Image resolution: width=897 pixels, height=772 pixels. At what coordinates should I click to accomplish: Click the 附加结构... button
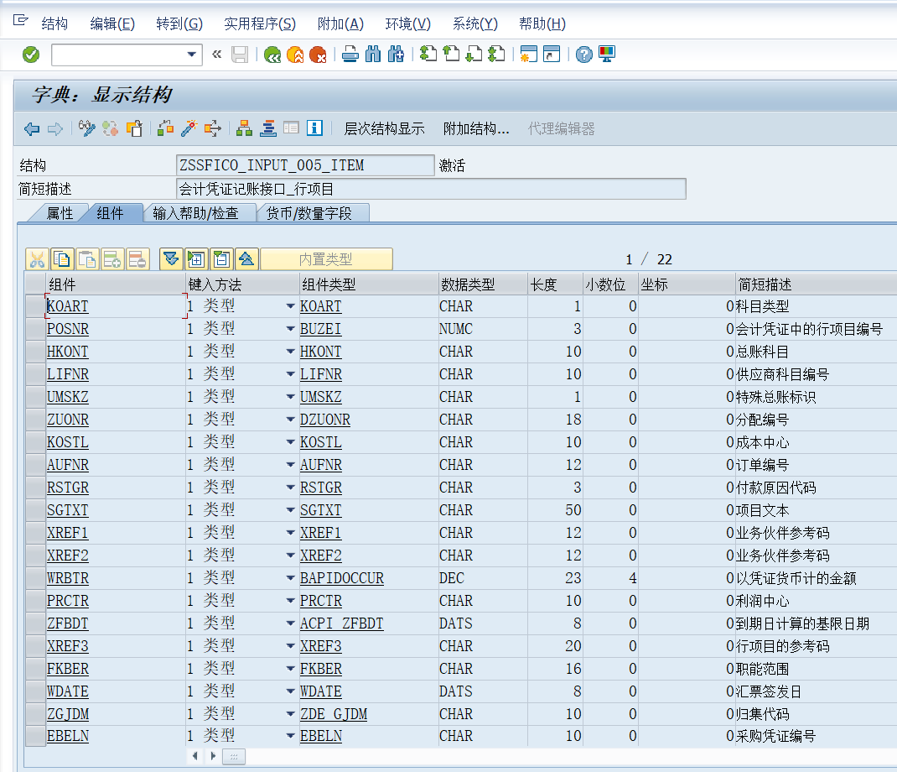476,129
